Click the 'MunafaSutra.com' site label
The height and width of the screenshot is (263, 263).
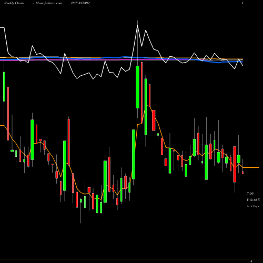coord(49,3)
